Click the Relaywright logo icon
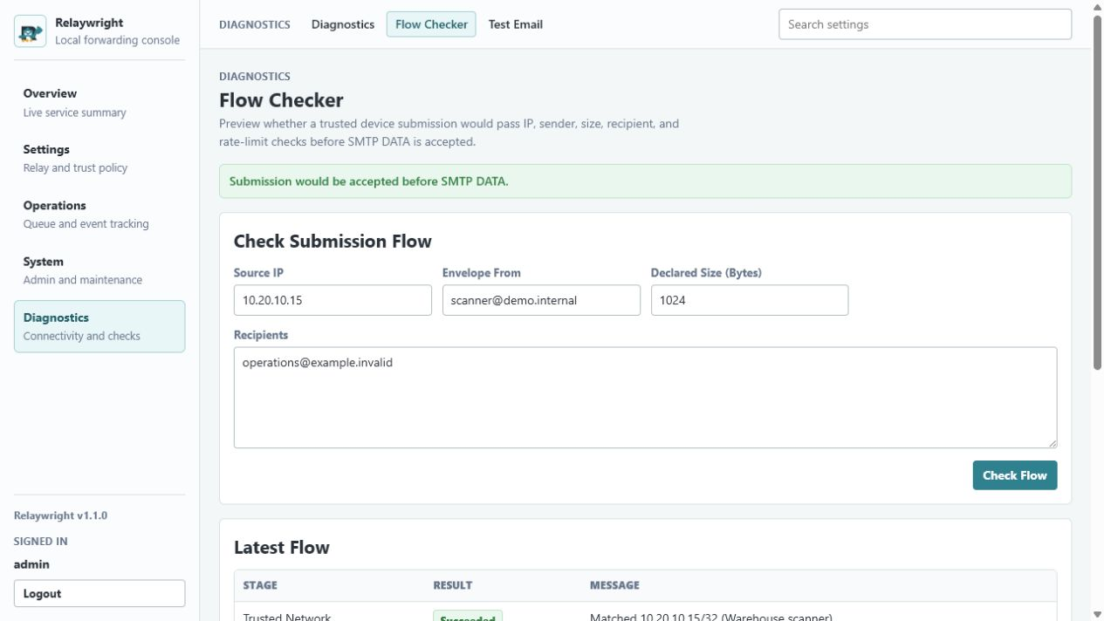 (31, 31)
